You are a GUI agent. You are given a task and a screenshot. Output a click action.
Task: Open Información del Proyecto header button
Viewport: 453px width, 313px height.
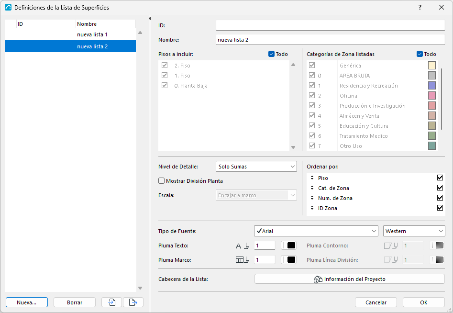point(350,279)
